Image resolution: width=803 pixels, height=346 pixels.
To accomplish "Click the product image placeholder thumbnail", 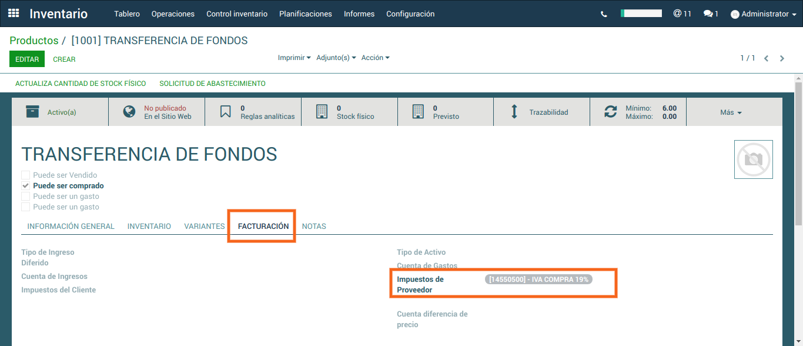I will (753, 159).
